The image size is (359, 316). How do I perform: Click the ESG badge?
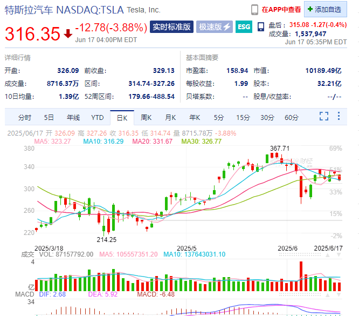pyautogui.click(x=244, y=27)
